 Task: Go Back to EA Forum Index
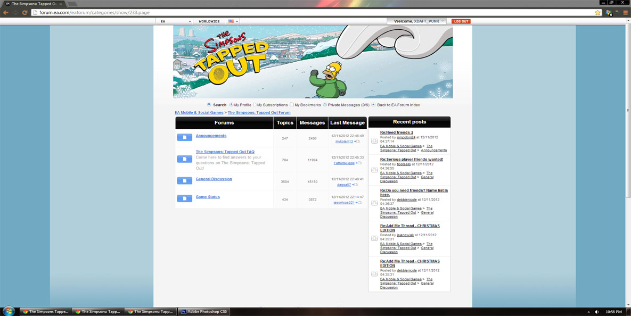[398, 105]
